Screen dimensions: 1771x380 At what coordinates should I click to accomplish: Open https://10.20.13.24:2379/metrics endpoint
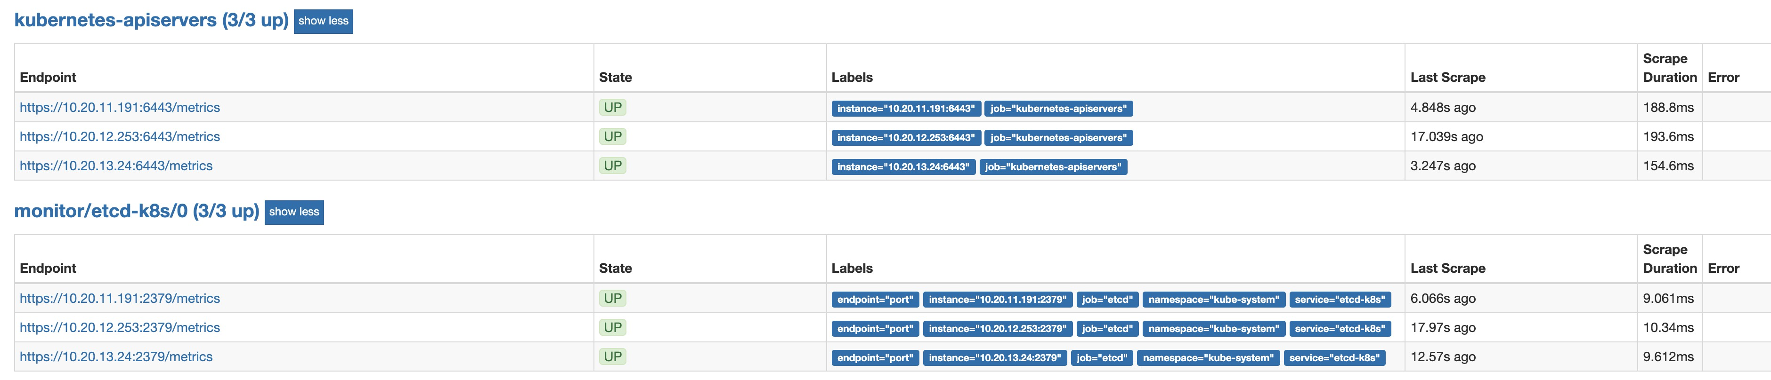[116, 356]
